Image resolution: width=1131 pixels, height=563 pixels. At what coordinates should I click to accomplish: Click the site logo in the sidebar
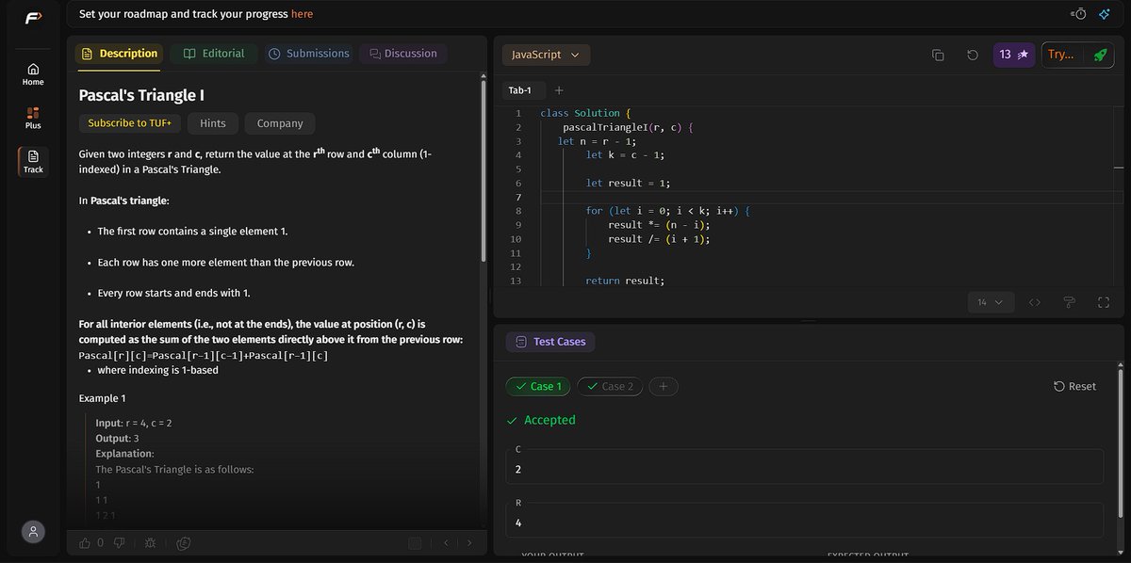click(33, 17)
